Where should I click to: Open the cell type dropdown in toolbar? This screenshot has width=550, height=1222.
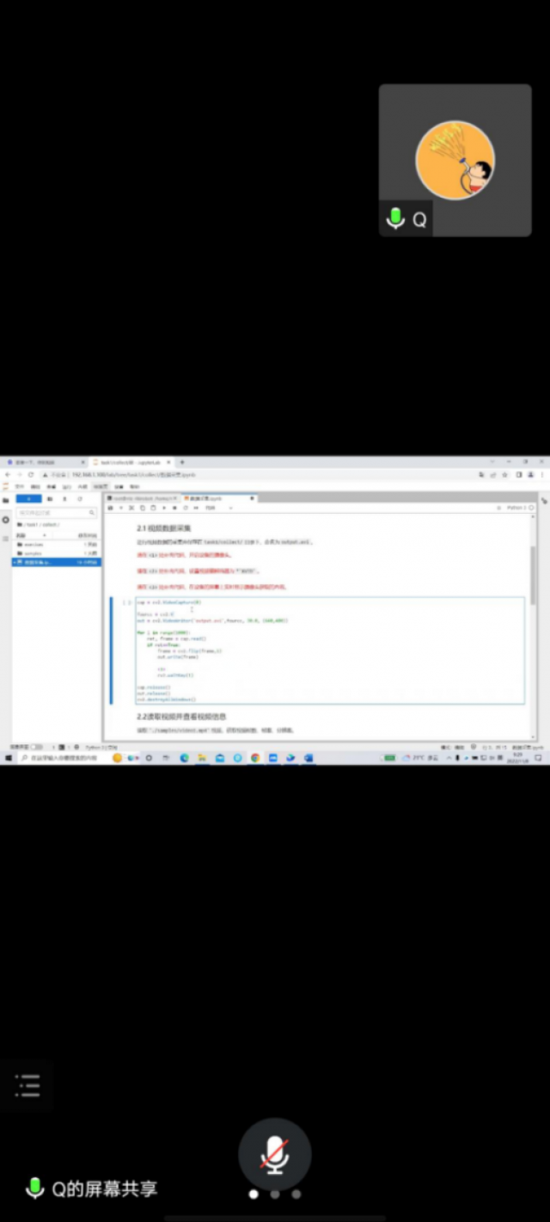[212, 508]
